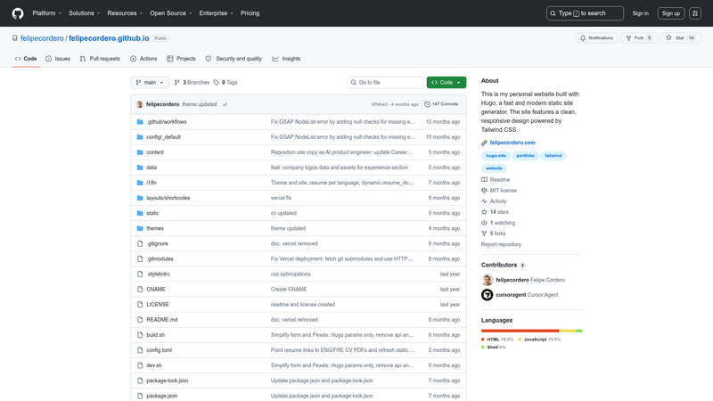Click the portfolio topic tag

click(x=525, y=155)
